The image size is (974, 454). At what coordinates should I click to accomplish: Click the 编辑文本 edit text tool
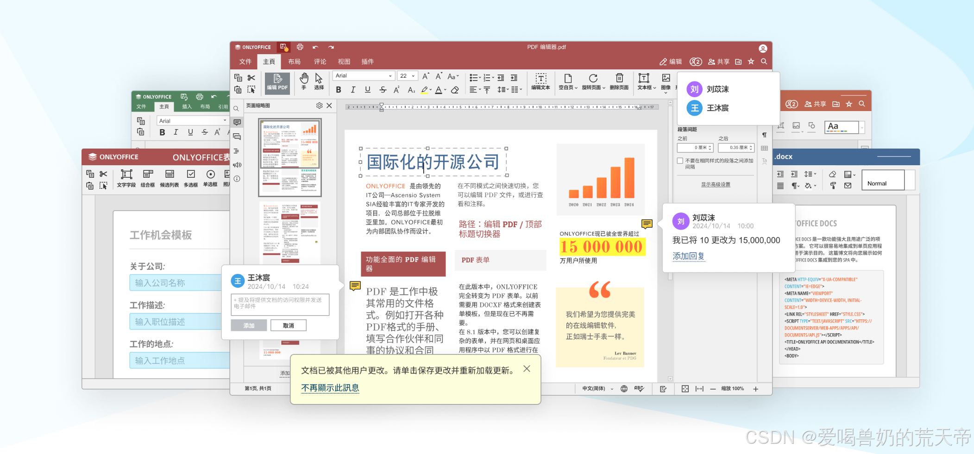[x=540, y=81]
